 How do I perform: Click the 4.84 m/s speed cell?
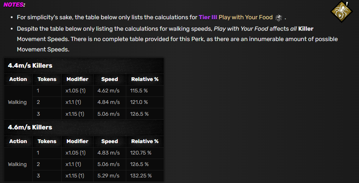(x=110, y=102)
